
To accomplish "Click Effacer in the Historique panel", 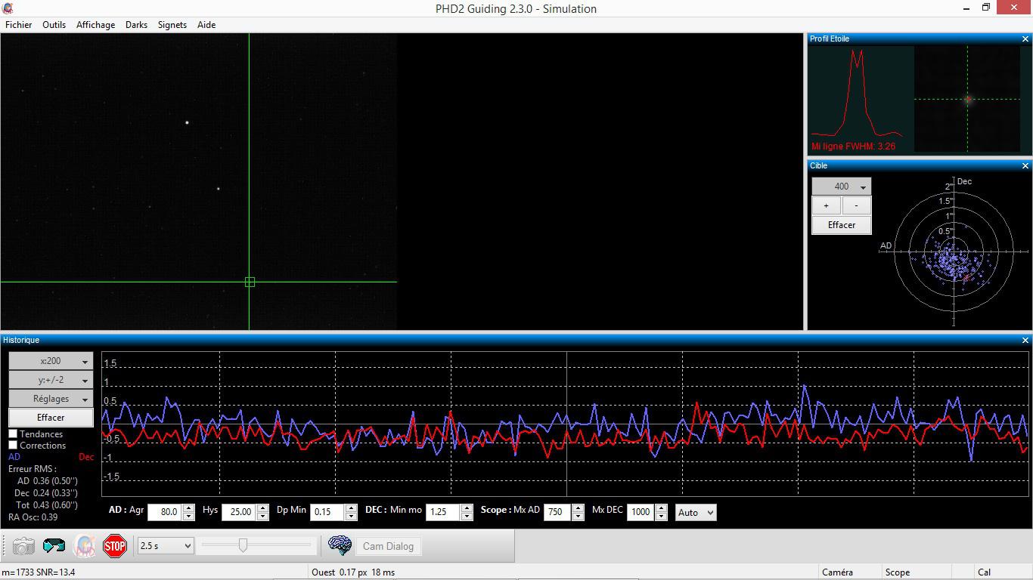I will coord(51,418).
